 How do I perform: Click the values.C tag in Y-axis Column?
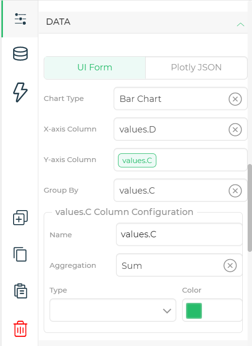coord(137,161)
